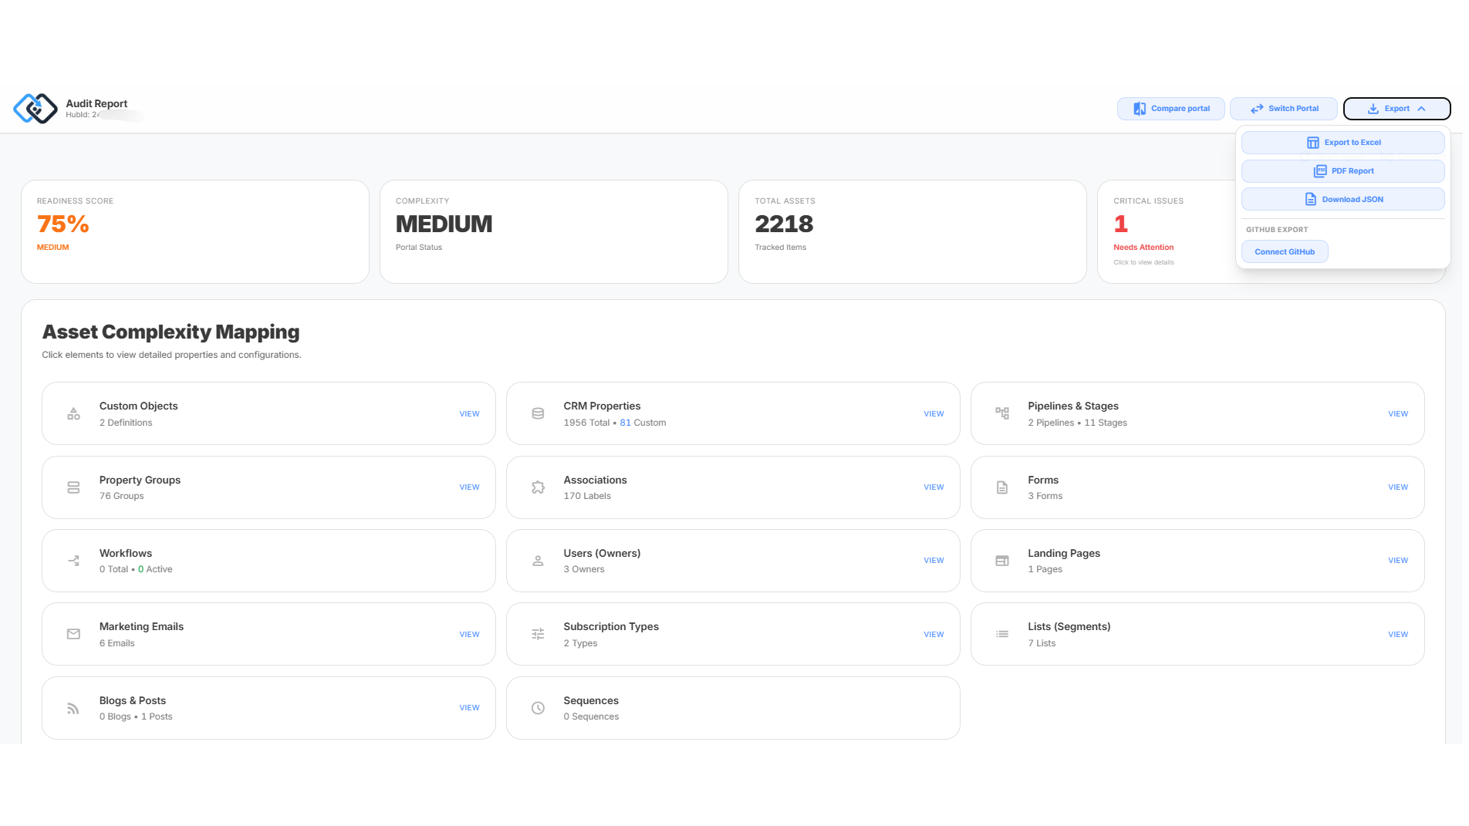Image resolution: width=1469 pixels, height=826 pixels.
Task: Click the 170 Labels text
Action: coord(587,497)
